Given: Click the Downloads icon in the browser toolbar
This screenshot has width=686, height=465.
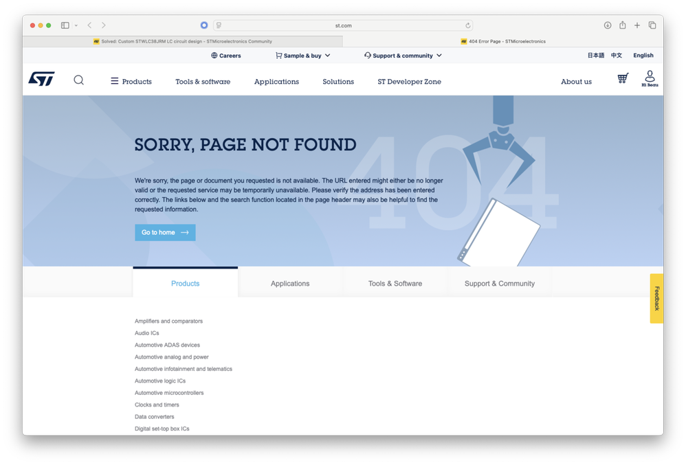Looking at the screenshot, I should click(x=608, y=25).
